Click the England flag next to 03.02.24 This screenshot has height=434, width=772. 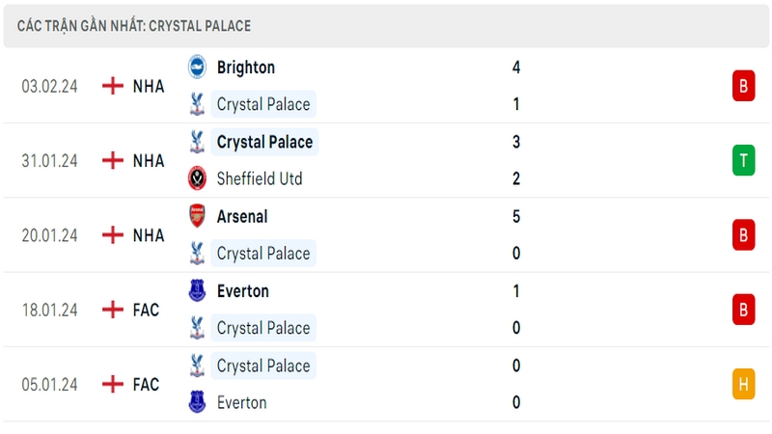(113, 86)
